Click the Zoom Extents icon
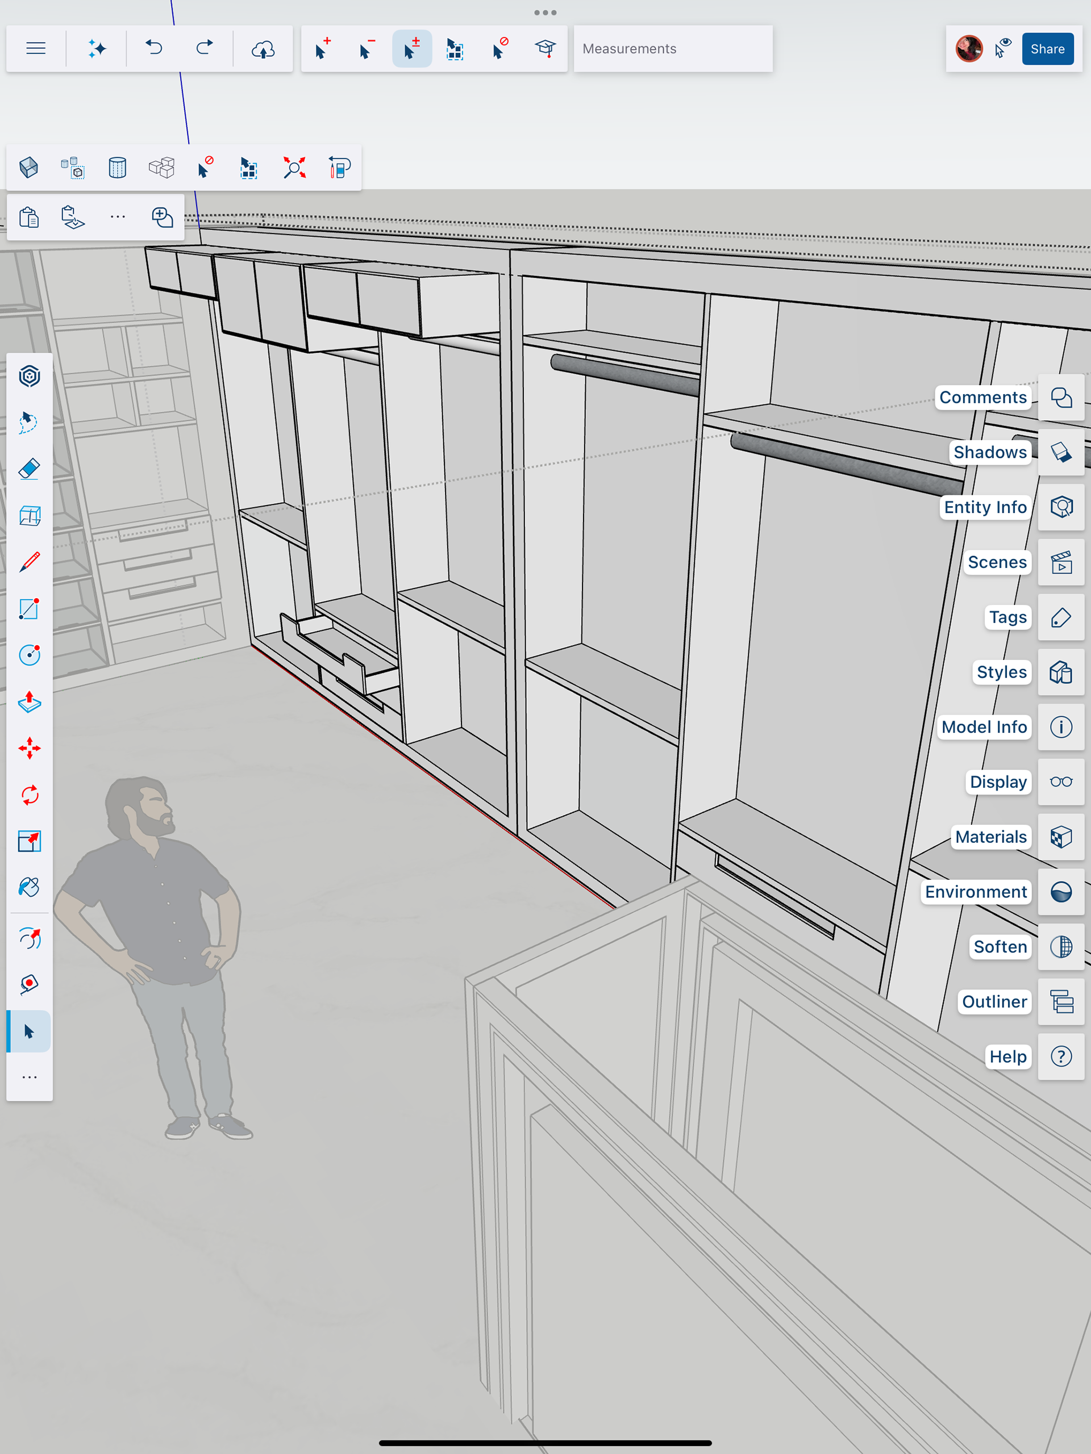This screenshot has height=1454, width=1091. tap(294, 168)
